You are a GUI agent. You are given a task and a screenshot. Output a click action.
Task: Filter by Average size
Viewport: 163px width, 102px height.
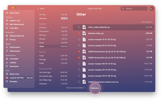pyautogui.click(x=53, y=59)
